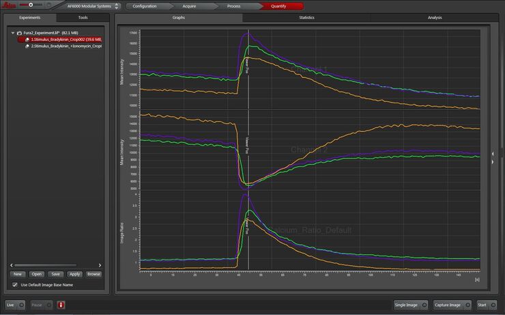Collapse the Fura2_Experiment.lif tree node

click(13, 33)
